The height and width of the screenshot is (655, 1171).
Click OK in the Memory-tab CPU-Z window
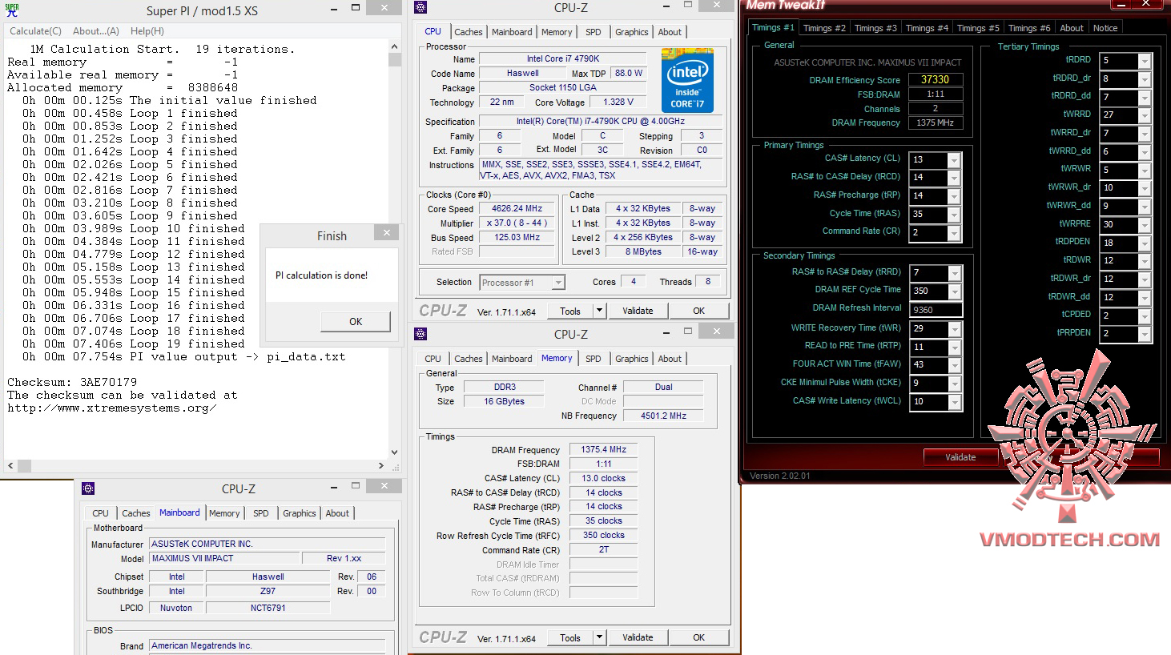pos(698,637)
